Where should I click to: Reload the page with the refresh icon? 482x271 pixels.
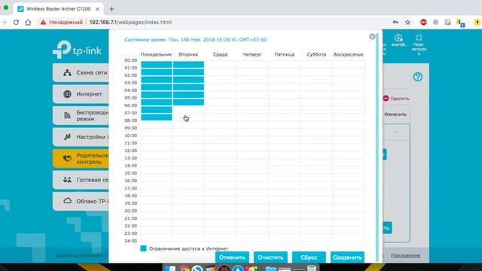pos(16,22)
